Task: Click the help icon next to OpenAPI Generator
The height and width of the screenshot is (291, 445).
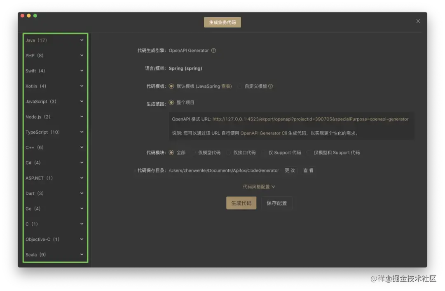Action: tap(213, 51)
